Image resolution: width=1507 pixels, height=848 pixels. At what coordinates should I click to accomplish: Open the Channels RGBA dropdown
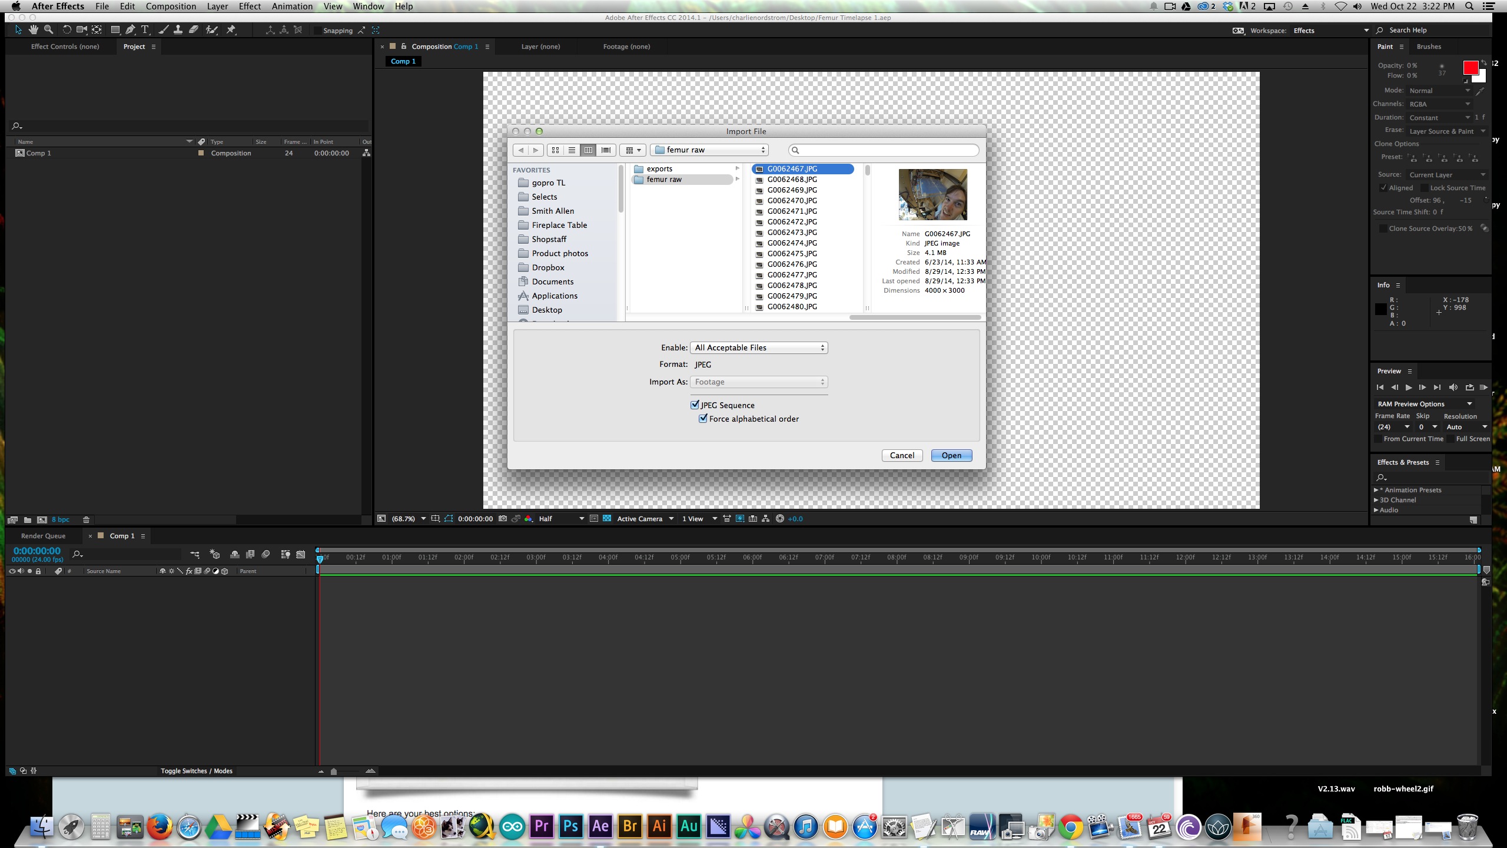(1439, 104)
